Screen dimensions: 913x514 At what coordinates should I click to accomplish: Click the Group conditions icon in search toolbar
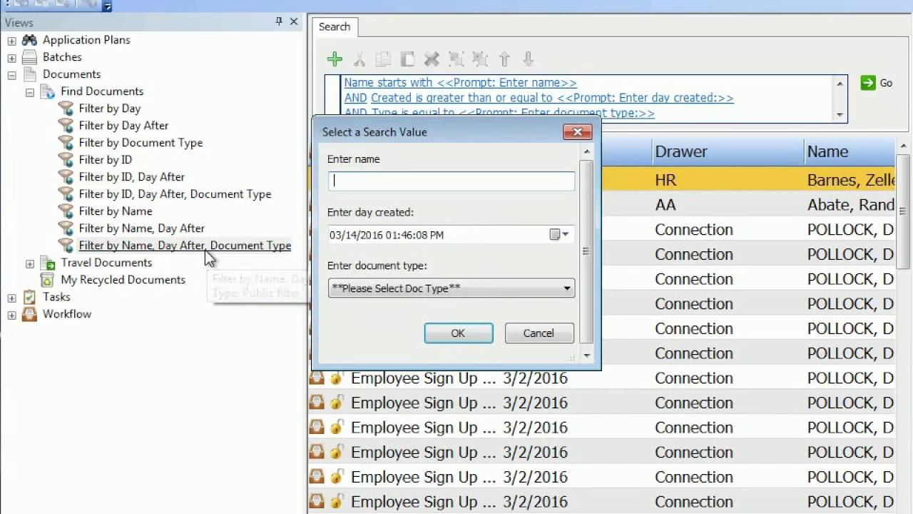[456, 59]
